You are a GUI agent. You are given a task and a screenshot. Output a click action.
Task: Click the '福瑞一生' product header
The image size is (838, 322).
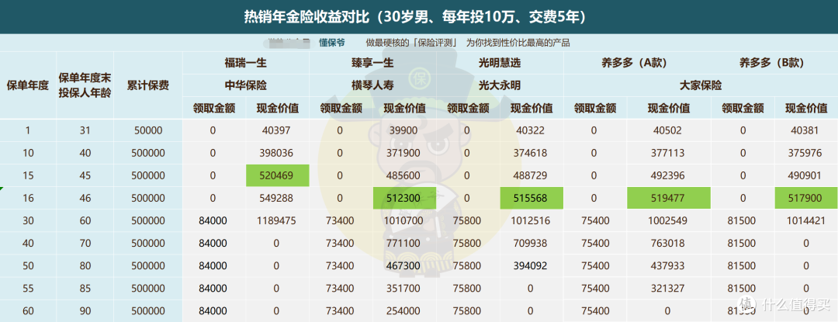point(245,63)
